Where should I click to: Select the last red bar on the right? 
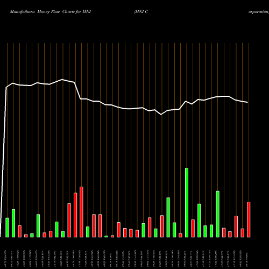(x=249, y=220)
